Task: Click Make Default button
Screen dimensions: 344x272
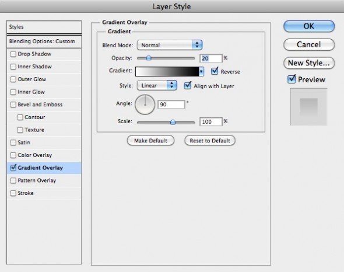Action: (x=151, y=141)
